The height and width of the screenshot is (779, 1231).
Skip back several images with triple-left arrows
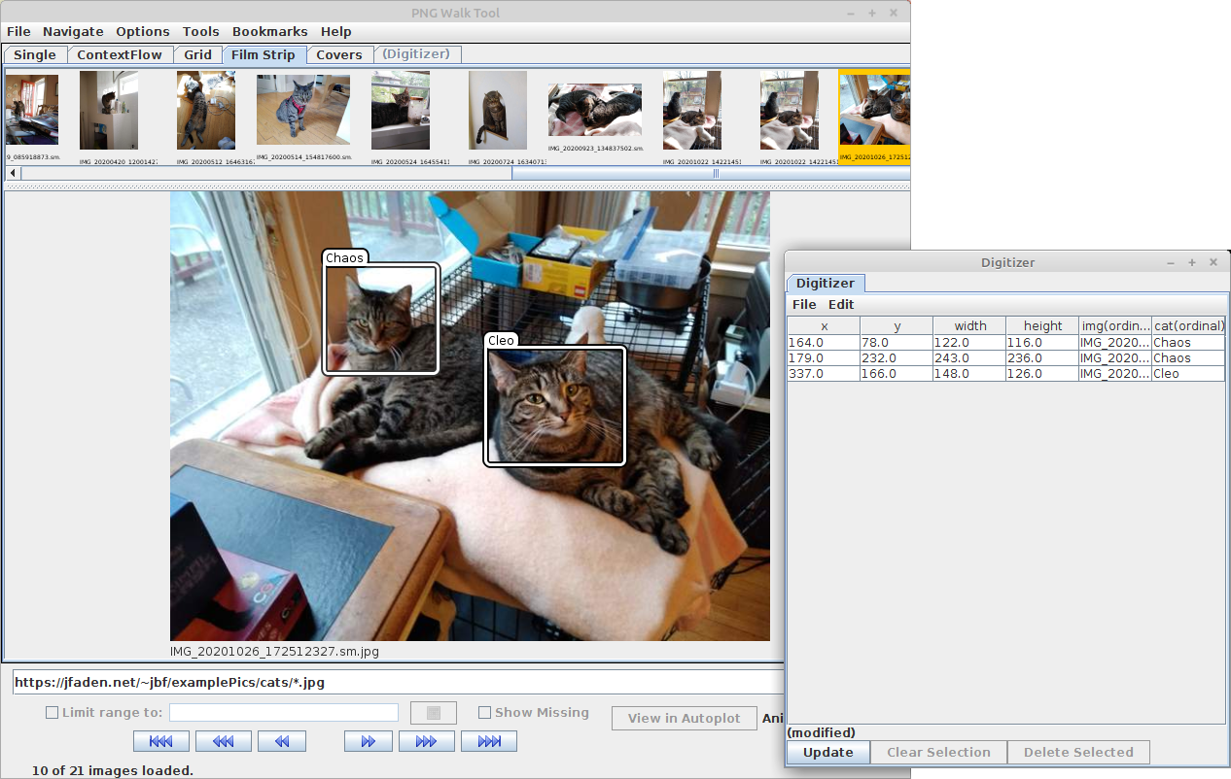pos(224,741)
